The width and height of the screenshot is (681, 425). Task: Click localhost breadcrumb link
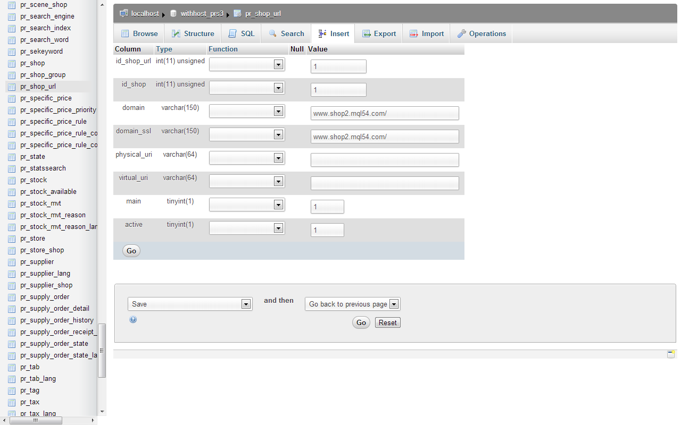pos(145,13)
